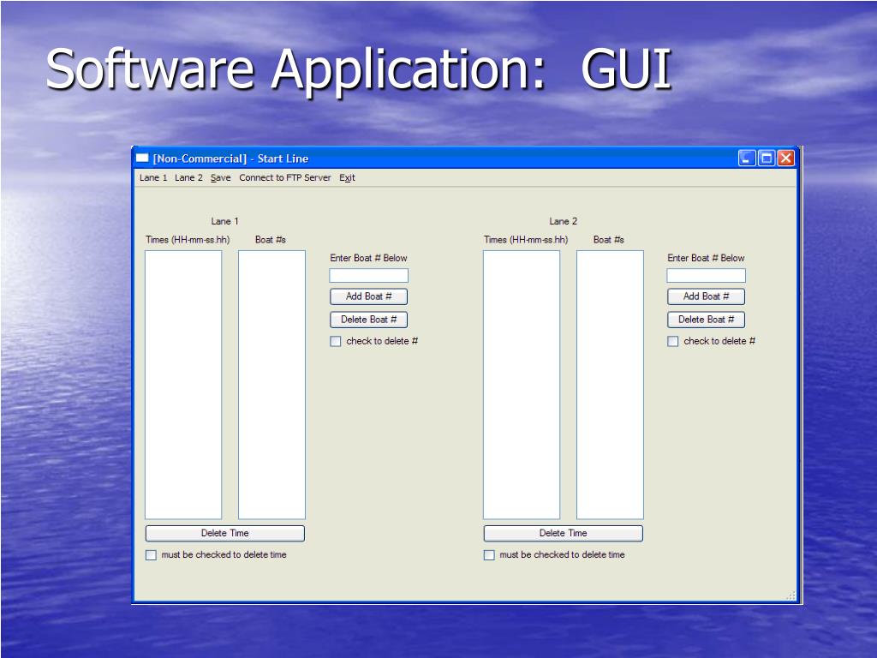Click Delete Time button under Lane 1

click(x=224, y=533)
